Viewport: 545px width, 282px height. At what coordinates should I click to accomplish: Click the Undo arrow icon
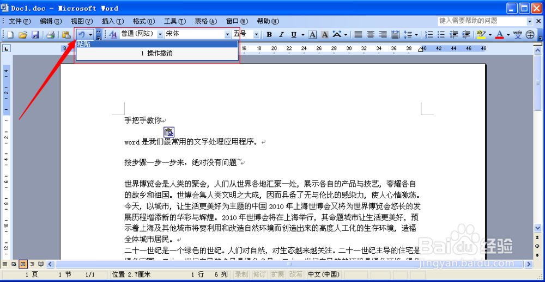coord(82,34)
